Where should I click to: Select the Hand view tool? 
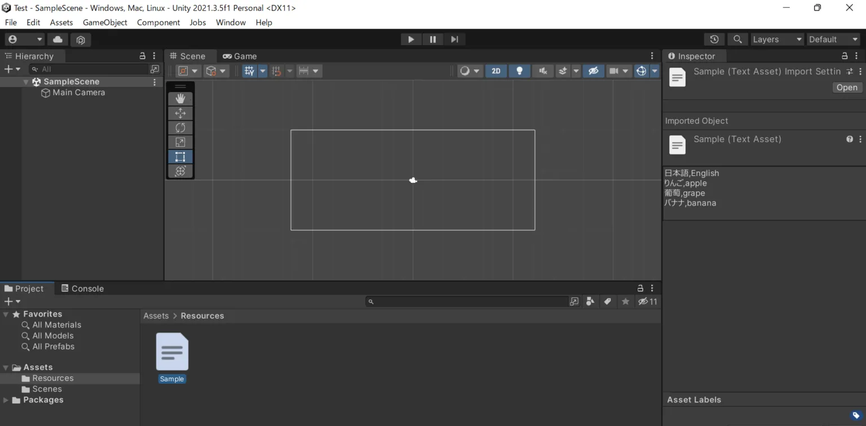pyautogui.click(x=180, y=99)
